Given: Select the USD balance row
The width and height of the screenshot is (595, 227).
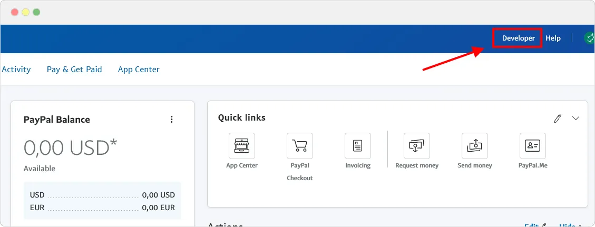Looking at the screenshot, I should point(102,195).
